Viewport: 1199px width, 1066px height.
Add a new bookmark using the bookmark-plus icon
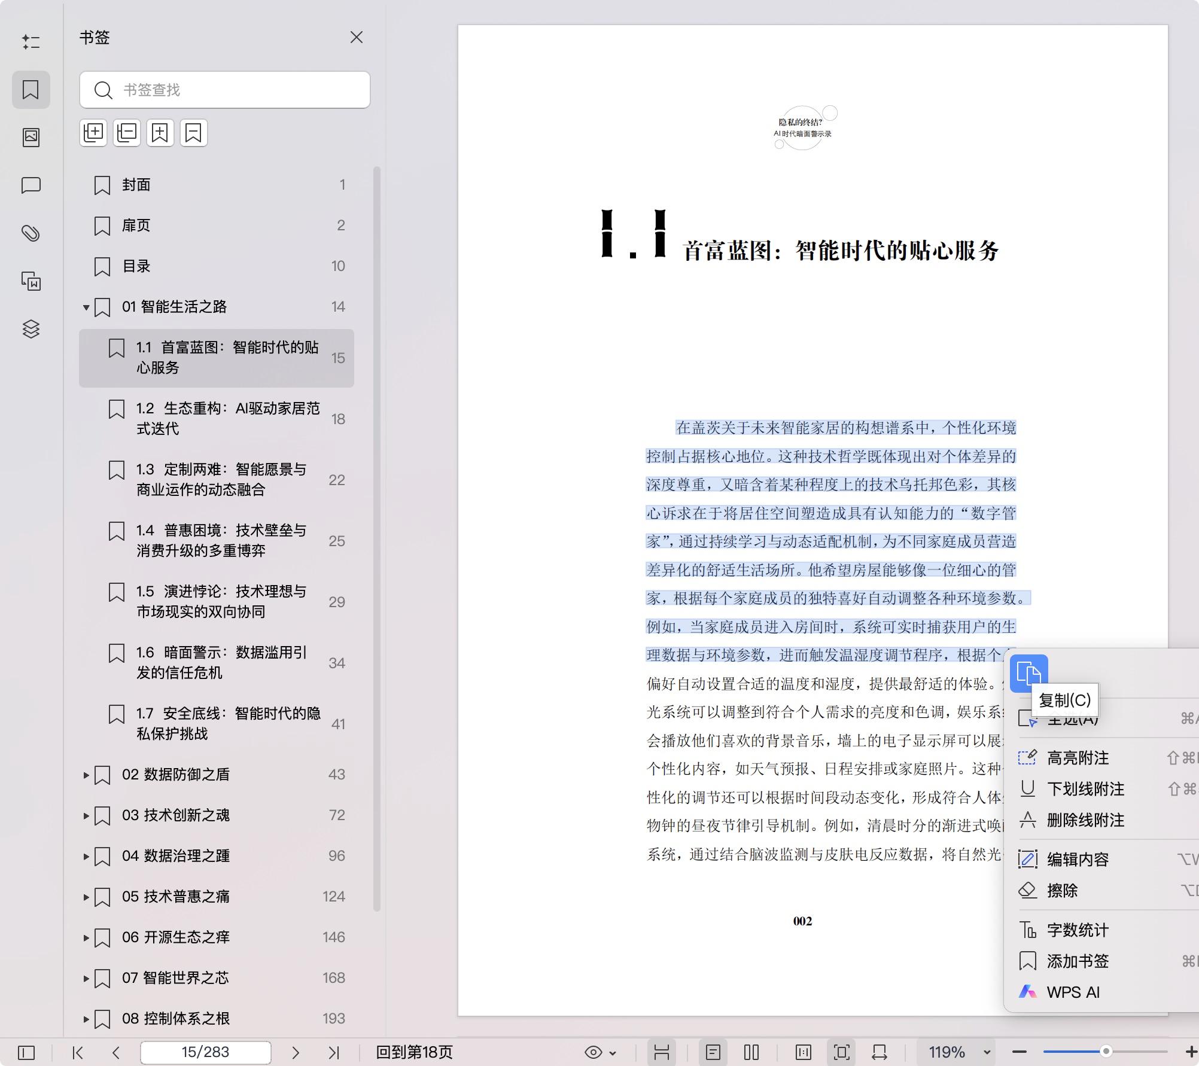(160, 132)
